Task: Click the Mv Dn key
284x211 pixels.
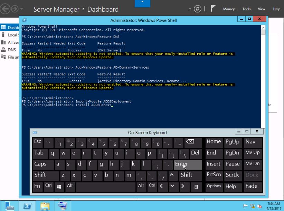Action: click(253, 165)
